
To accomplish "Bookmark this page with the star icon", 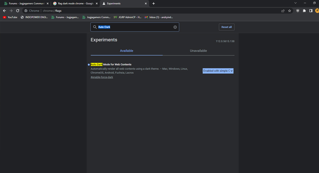I will [289, 11].
